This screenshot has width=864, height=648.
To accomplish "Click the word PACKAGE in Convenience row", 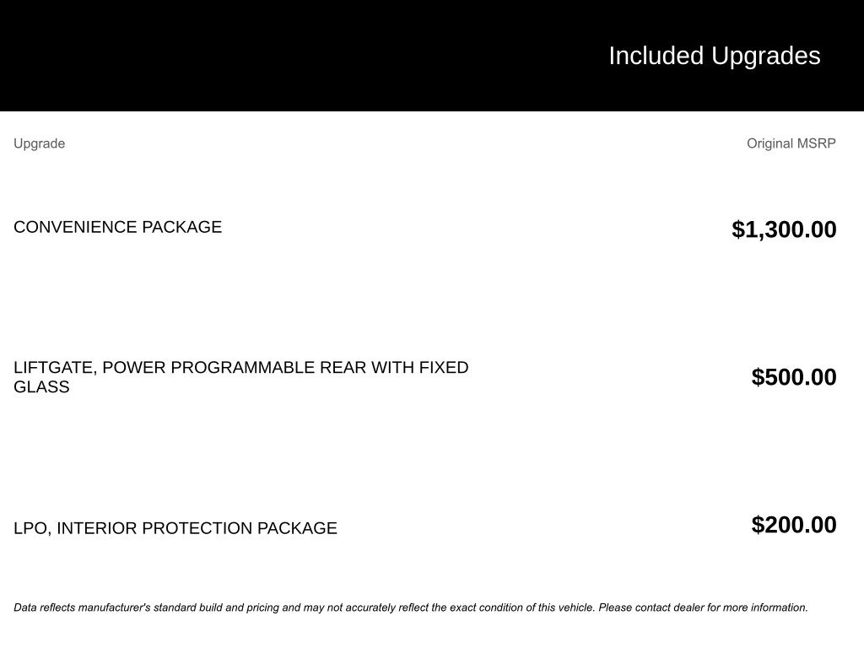I will [x=182, y=227].
